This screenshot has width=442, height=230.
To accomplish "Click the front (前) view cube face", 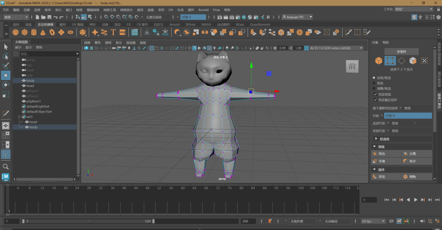I will [352, 66].
